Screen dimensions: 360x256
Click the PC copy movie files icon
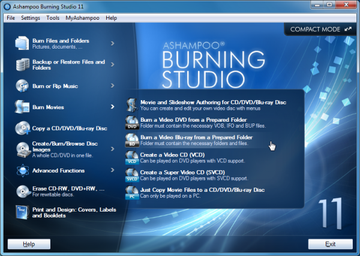click(132, 192)
